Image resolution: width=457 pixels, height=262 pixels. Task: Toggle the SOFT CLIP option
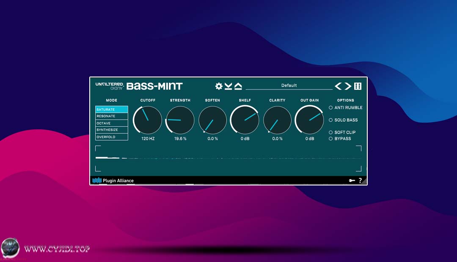point(342,132)
